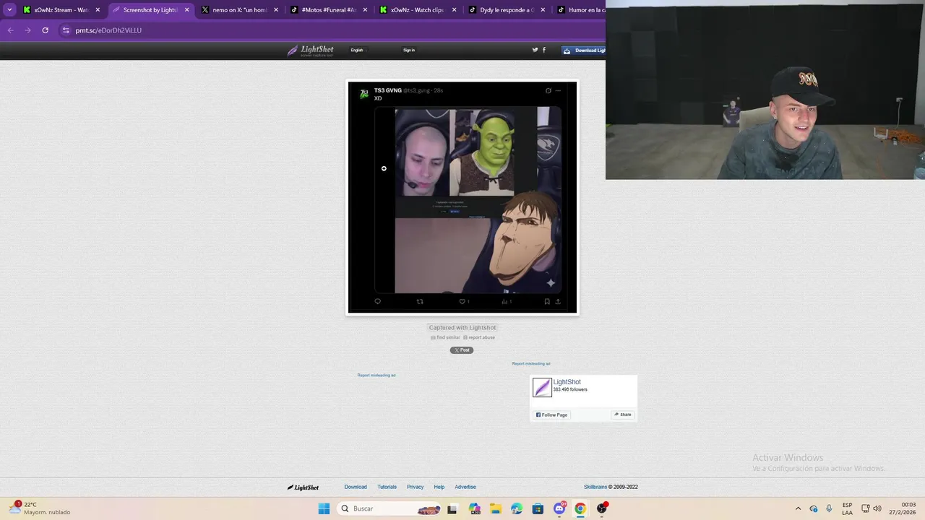Click the retweet icon on the tweet
This screenshot has width=925, height=520.
click(420, 301)
